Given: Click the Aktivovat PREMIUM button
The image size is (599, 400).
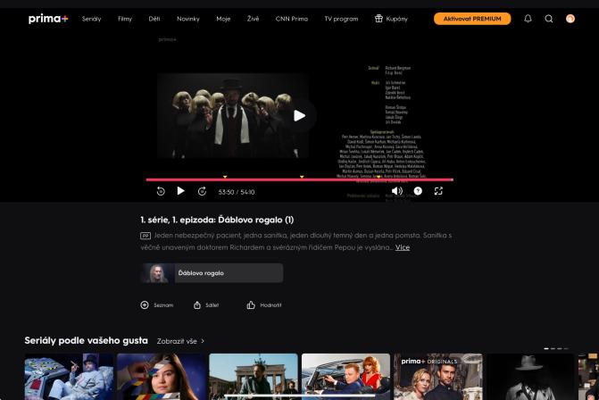Looking at the screenshot, I should tap(472, 19).
